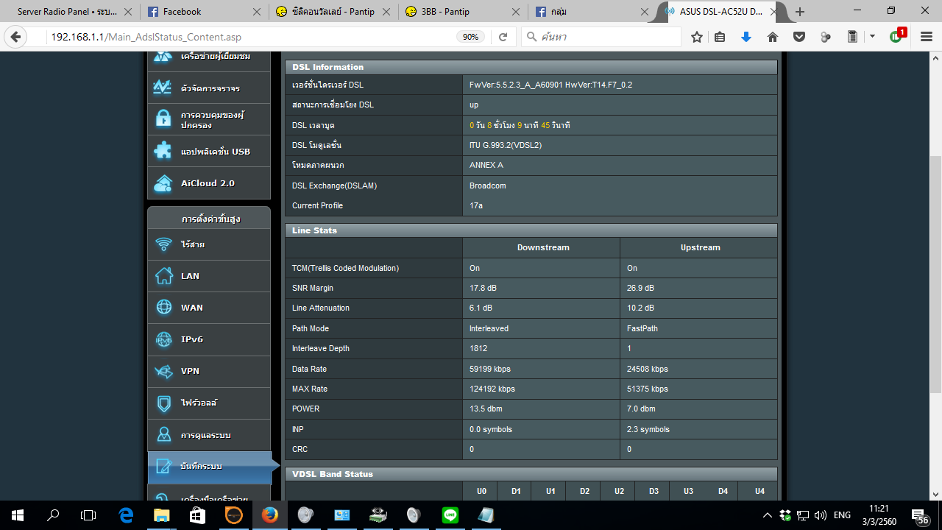Open the LINE app from the taskbar
The image size is (942, 530).
tap(450, 515)
